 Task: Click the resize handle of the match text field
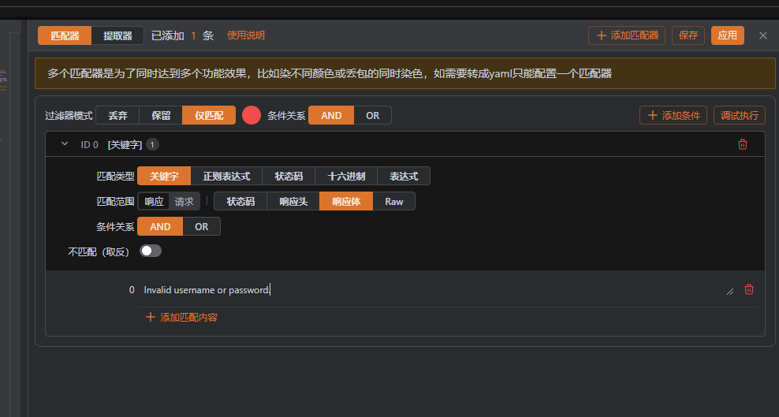729,291
